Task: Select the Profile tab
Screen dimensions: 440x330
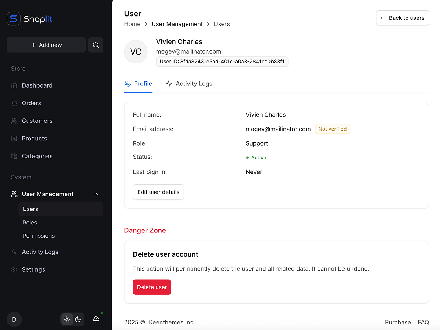Action: point(138,84)
